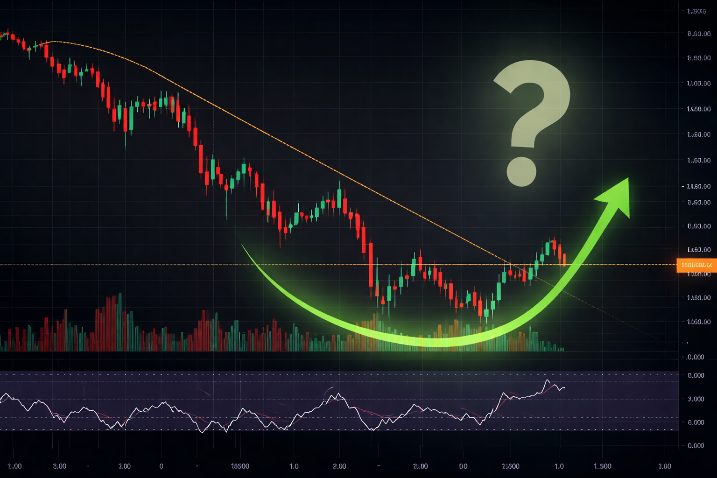
Task: Click the peak of the orange moving average
Action: click(x=54, y=42)
